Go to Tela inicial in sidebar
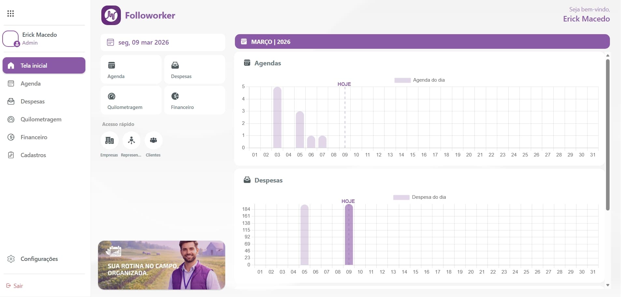 tap(44, 65)
